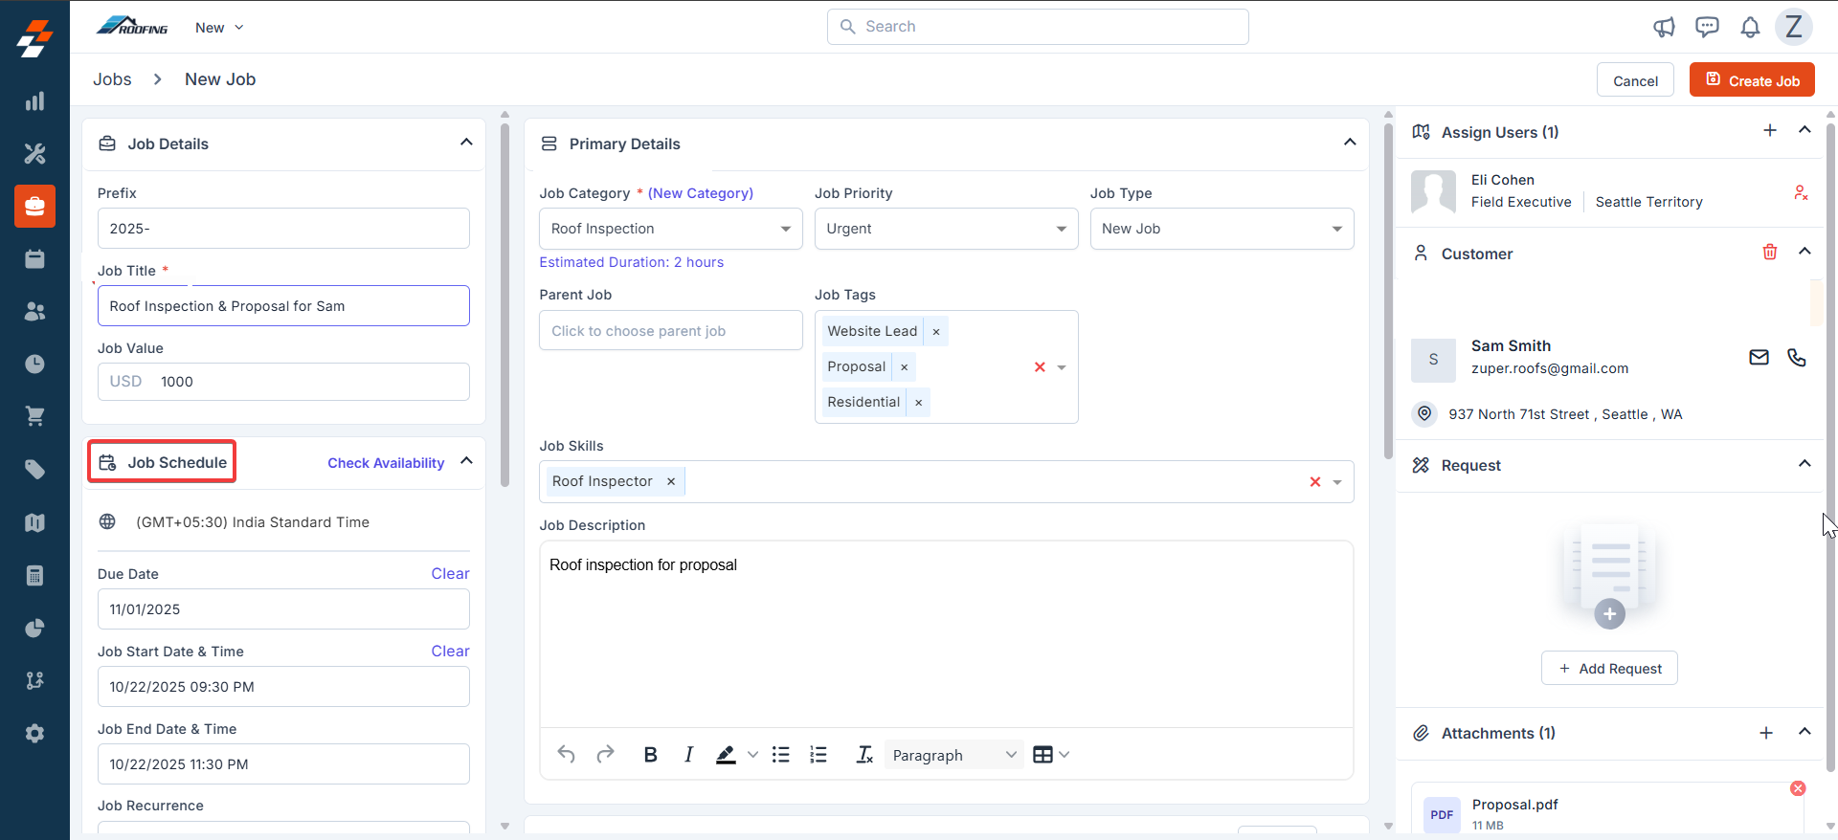1838x840 pixels.
Task: Open the tools wrench sidebar icon
Action: pos(34,153)
